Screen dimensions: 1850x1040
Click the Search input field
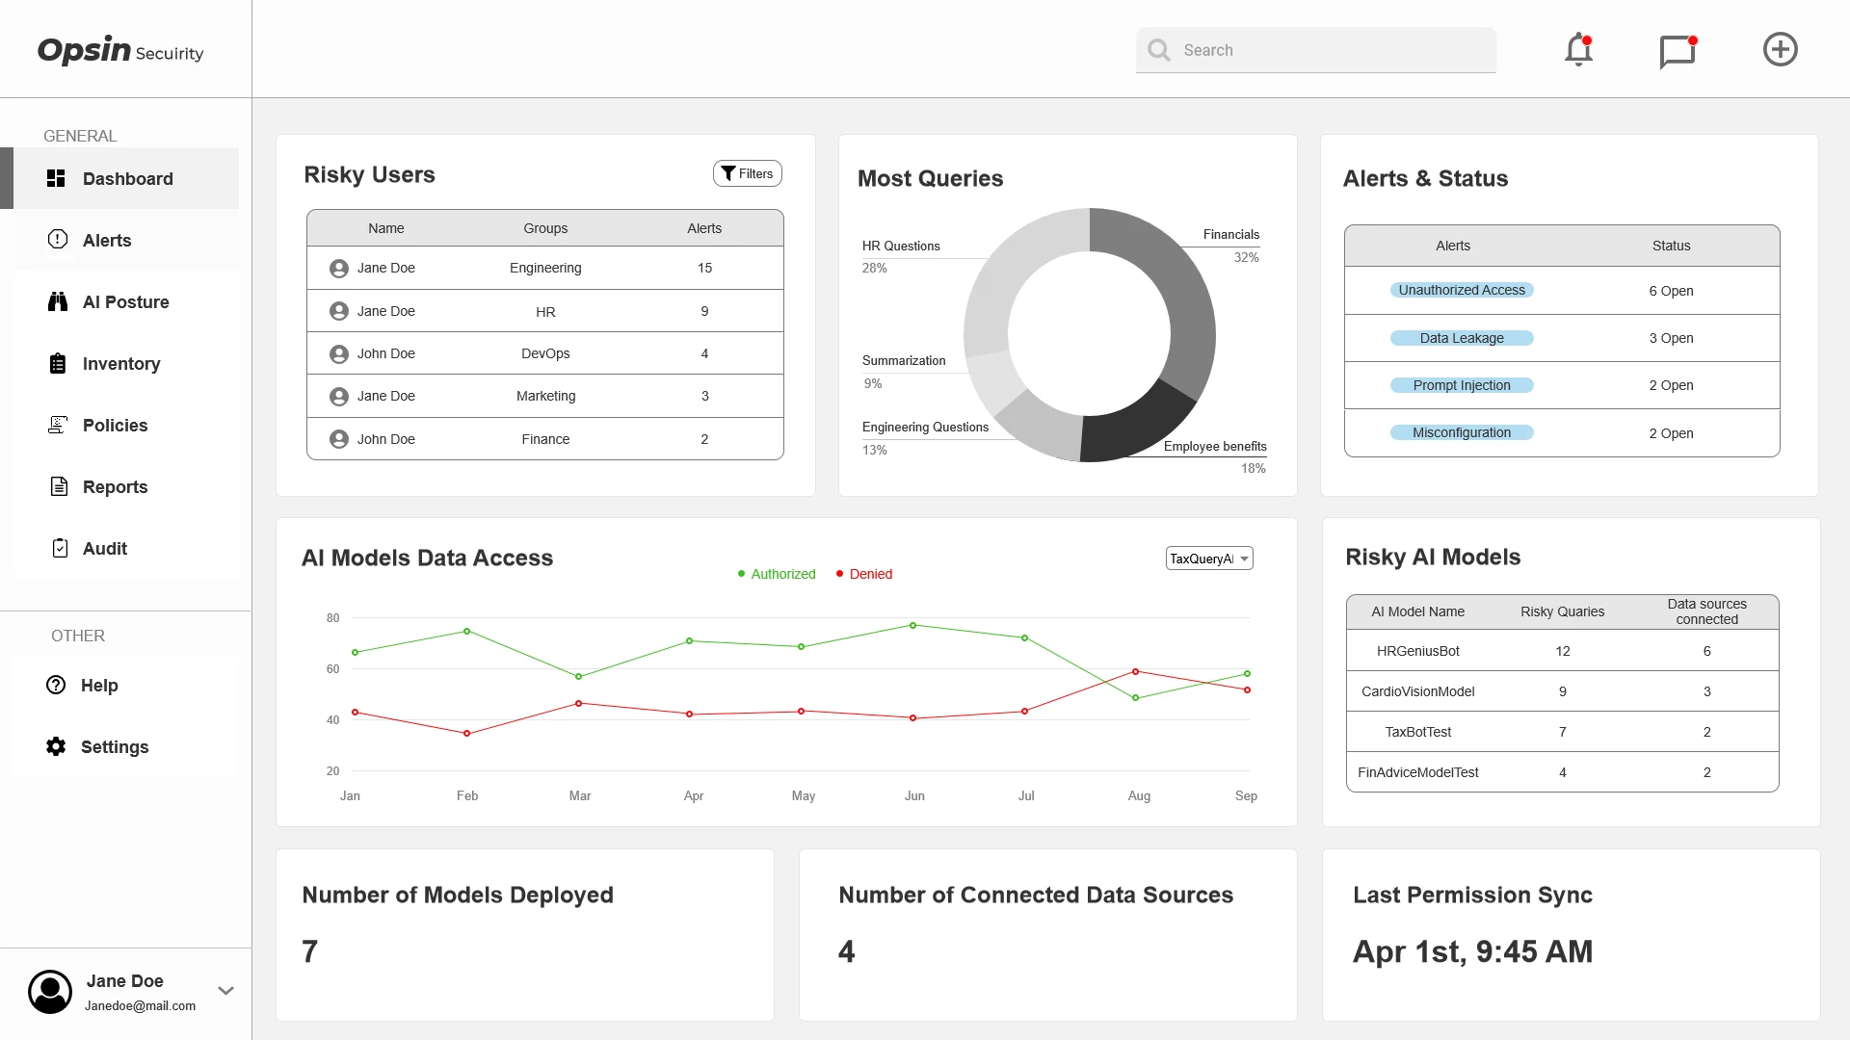pyautogui.click(x=1316, y=50)
